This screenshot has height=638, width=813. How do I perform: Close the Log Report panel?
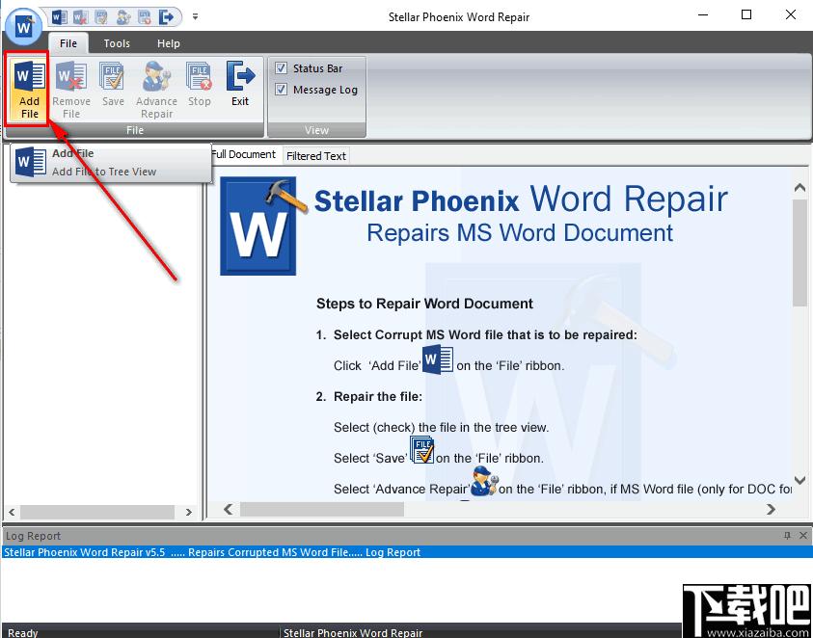point(803,536)
